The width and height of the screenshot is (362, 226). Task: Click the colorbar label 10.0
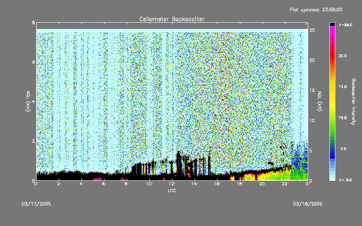point(343,118)
